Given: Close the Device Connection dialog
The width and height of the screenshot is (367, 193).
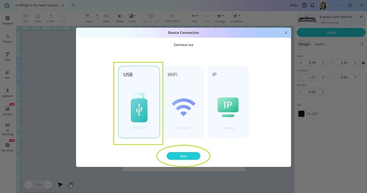Looking at the screenshot, I should [x=286, y=33].
